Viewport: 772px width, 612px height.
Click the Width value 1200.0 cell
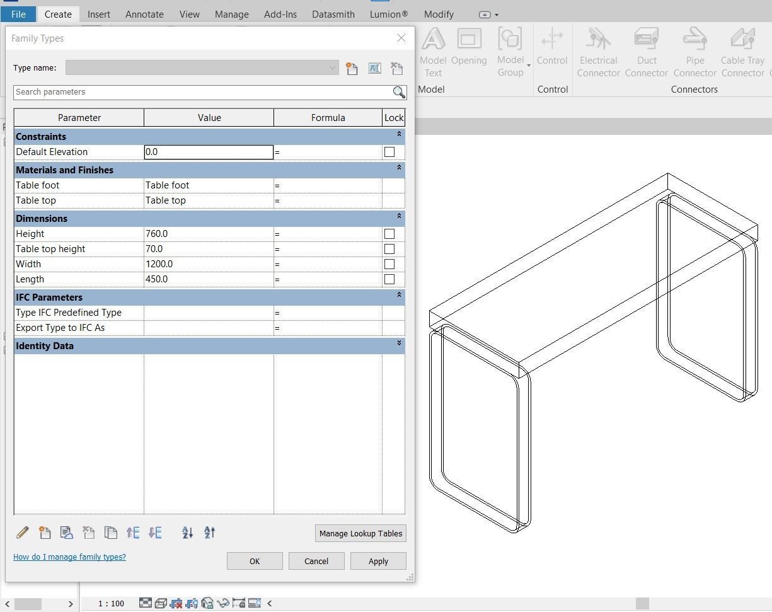209,264
